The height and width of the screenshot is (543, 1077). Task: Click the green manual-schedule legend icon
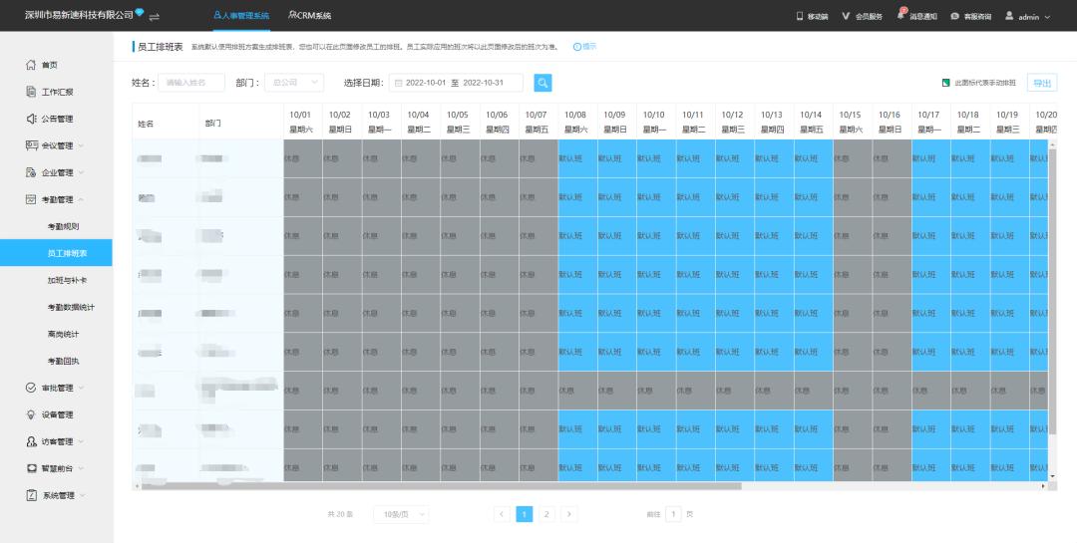(x=945, y=83)
